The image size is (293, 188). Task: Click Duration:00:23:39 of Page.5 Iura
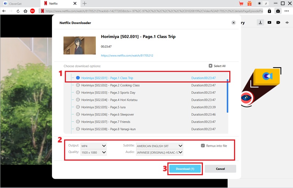203,107
